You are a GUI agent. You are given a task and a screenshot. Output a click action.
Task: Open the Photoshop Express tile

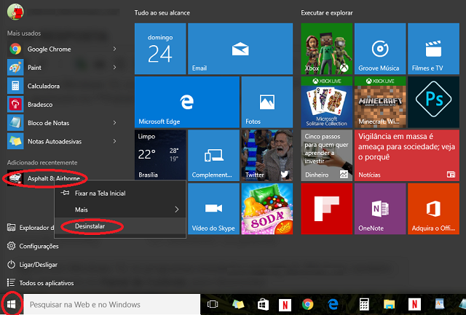coord(434,102)
